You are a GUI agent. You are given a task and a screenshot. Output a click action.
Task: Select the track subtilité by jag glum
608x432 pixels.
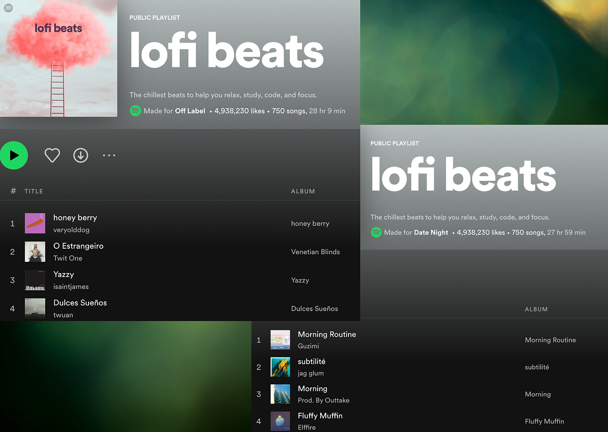[311, 362]
